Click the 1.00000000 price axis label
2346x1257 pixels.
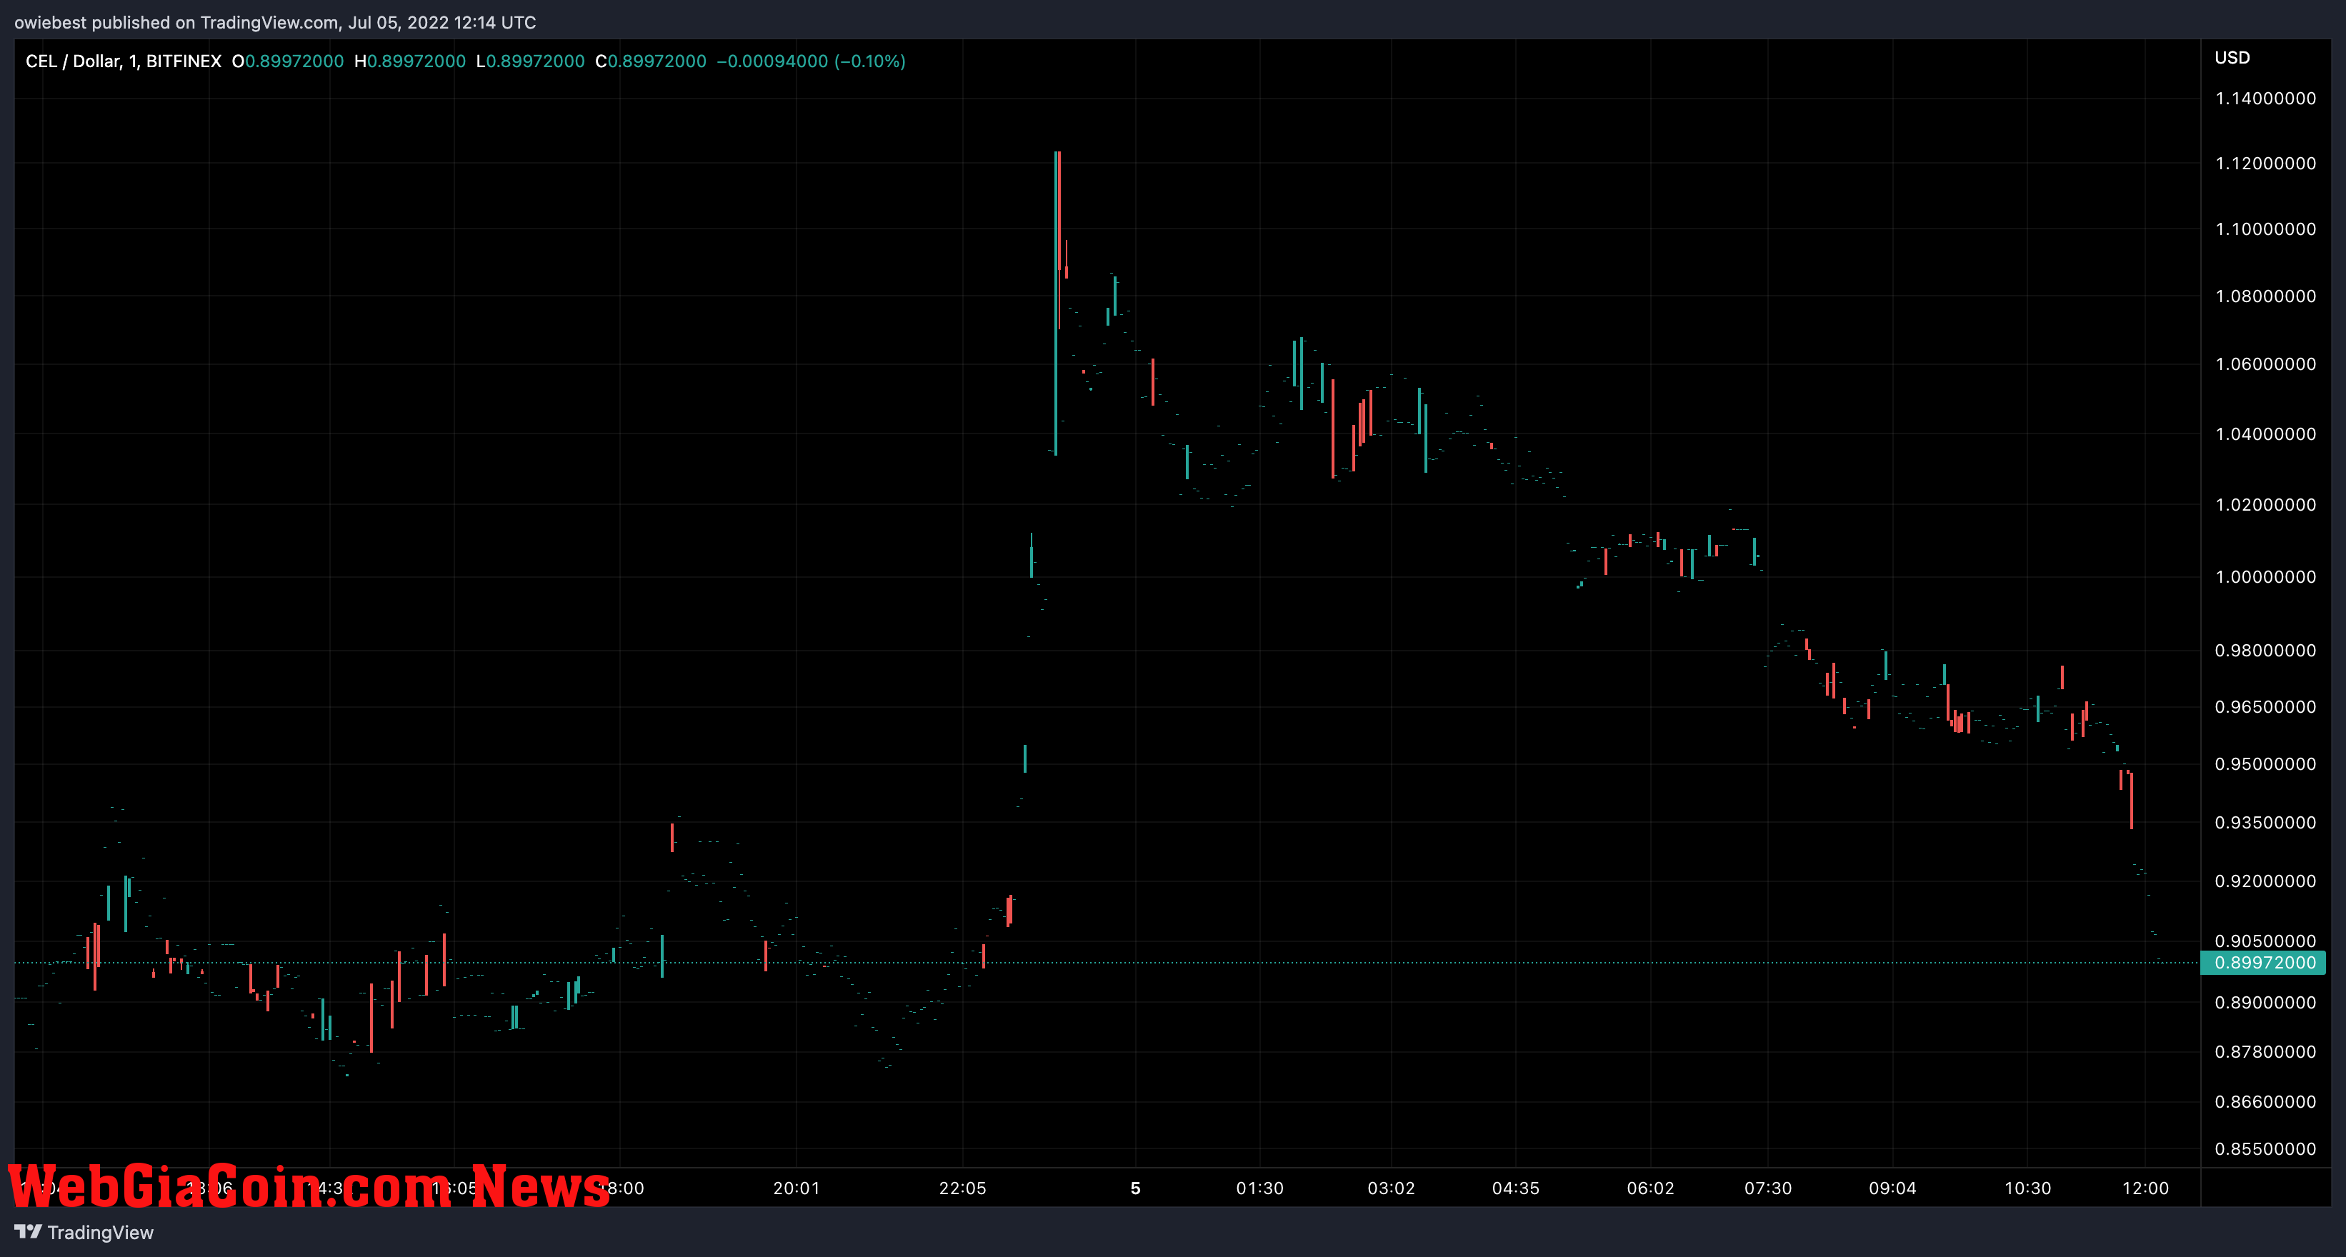tap(2265, 576)
